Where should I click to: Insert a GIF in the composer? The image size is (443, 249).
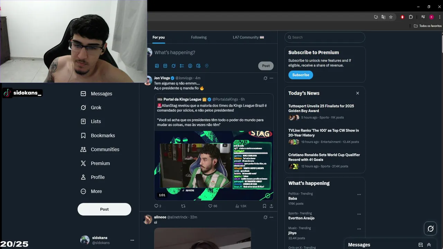[x=165, y=66]
